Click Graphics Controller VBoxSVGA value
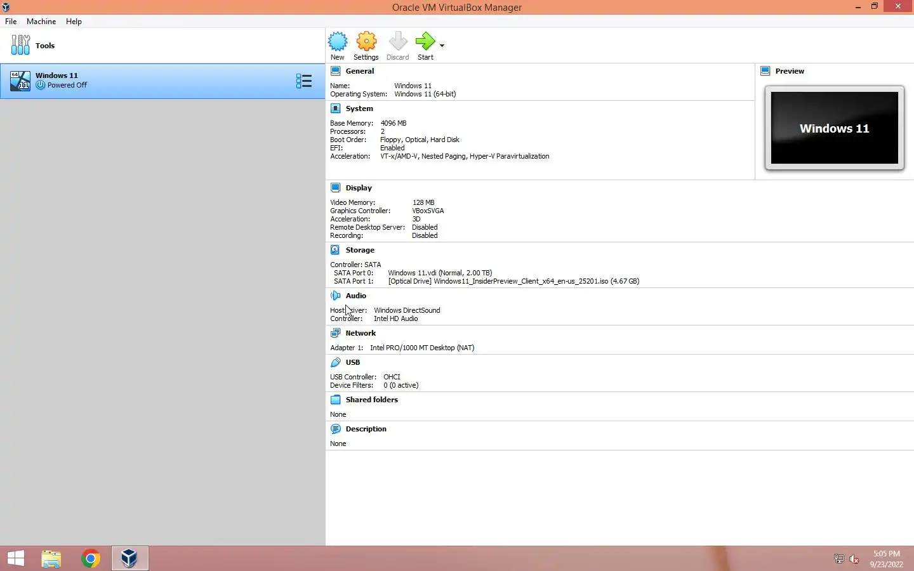The height and width of the screenshot is (571, 914). [x=428, y=211]
